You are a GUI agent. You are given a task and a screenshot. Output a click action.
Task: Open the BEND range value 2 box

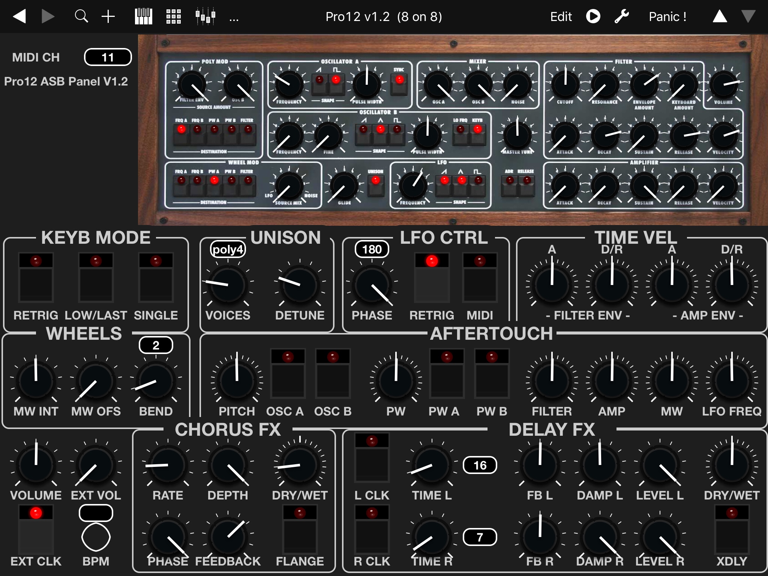(156, 345)
